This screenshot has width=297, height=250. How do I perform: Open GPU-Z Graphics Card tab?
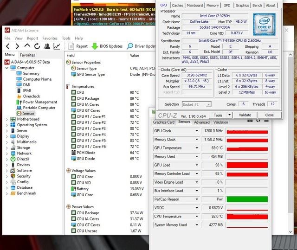pyautogui.click(x=164, y=122)
